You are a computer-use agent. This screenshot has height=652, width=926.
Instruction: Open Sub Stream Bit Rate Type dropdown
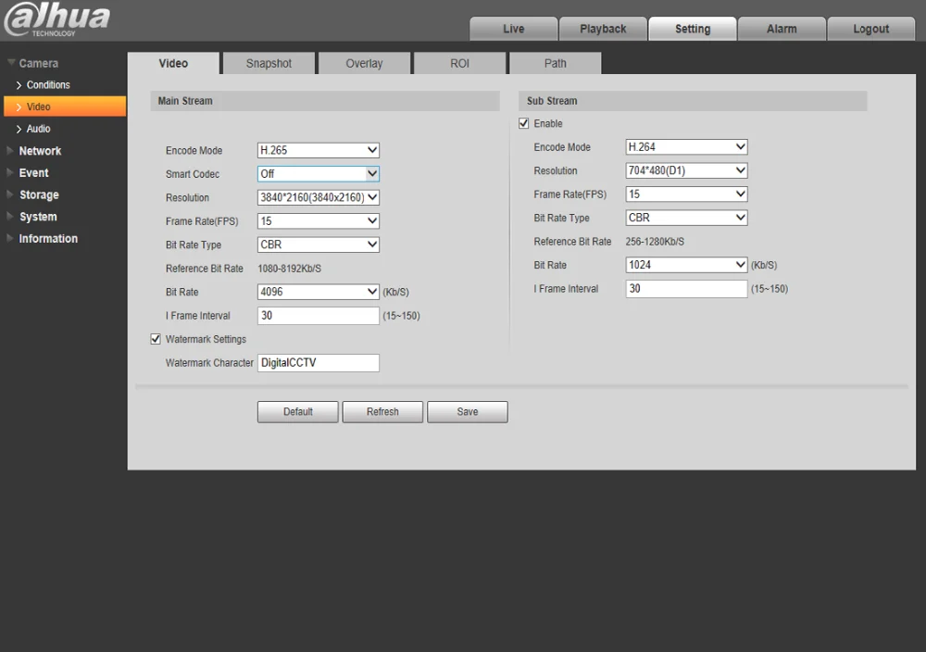[x=686, y=218]
